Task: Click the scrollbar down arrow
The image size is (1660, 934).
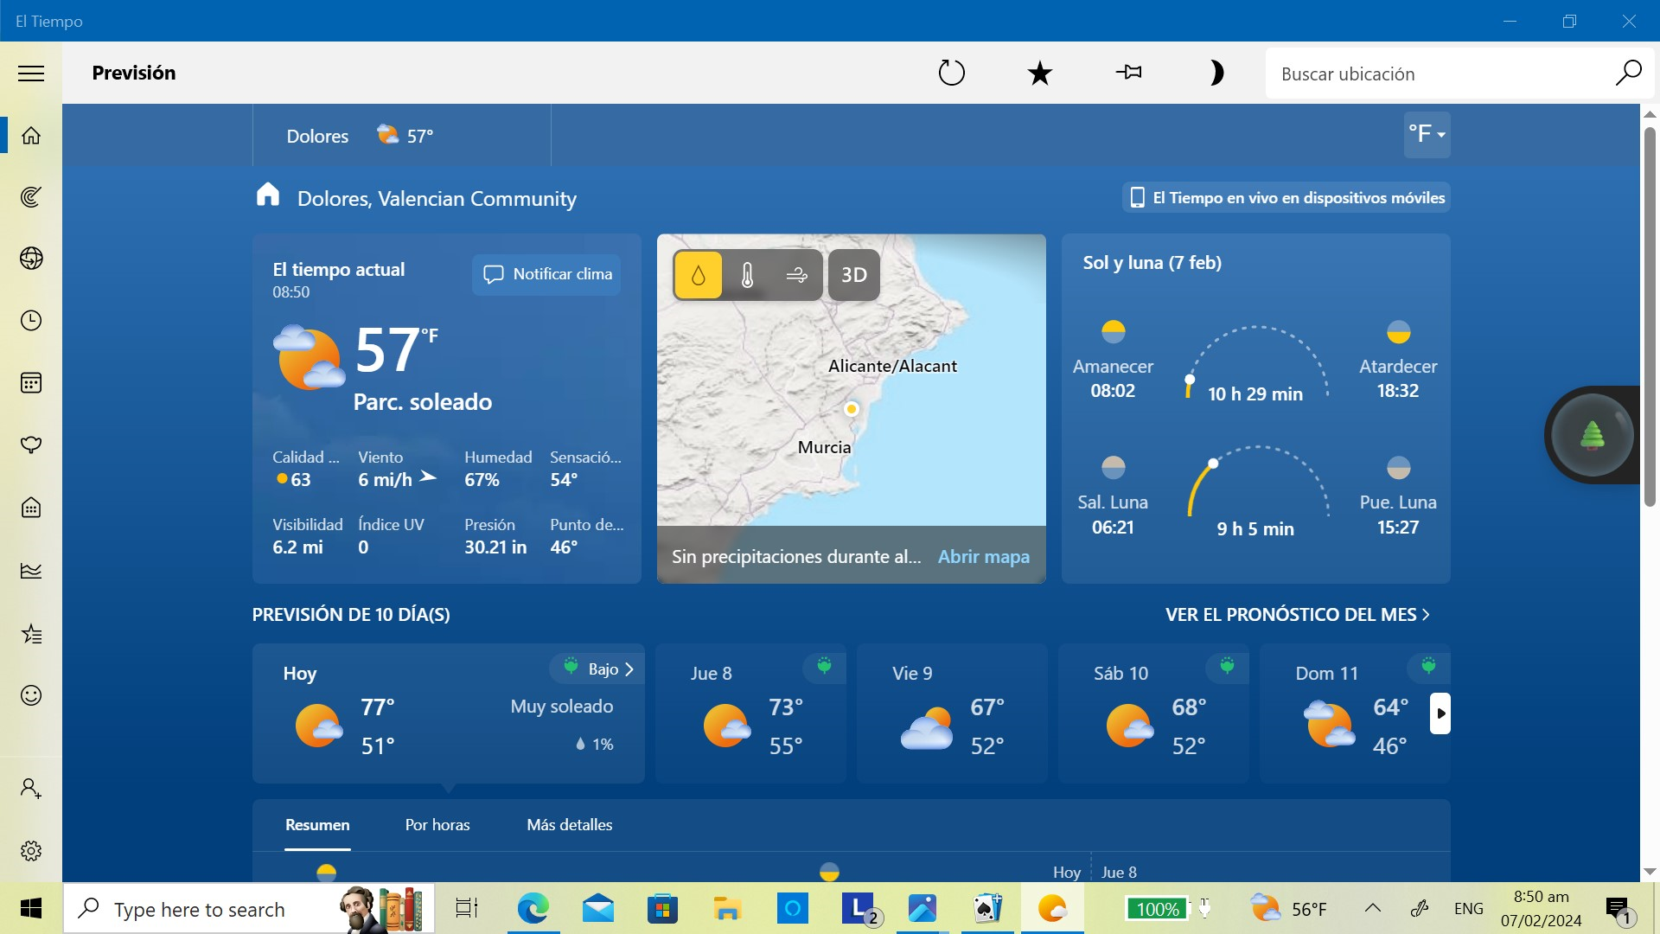Action: [x=1650, y=872]
